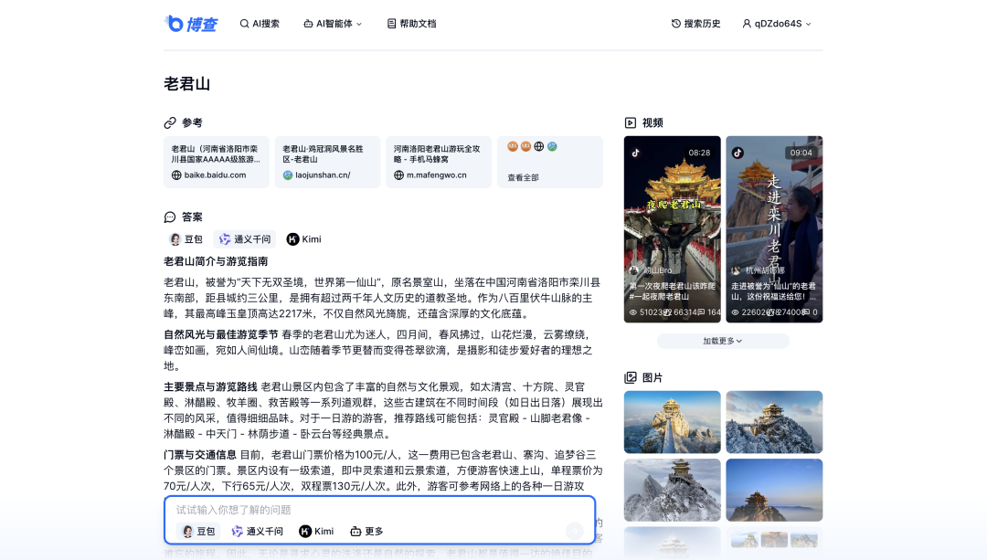Click the TikTok icon on the 09:04 video

pos(738,153)
